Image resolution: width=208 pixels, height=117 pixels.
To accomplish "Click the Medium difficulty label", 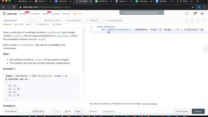I will click(x=7, y=24).
